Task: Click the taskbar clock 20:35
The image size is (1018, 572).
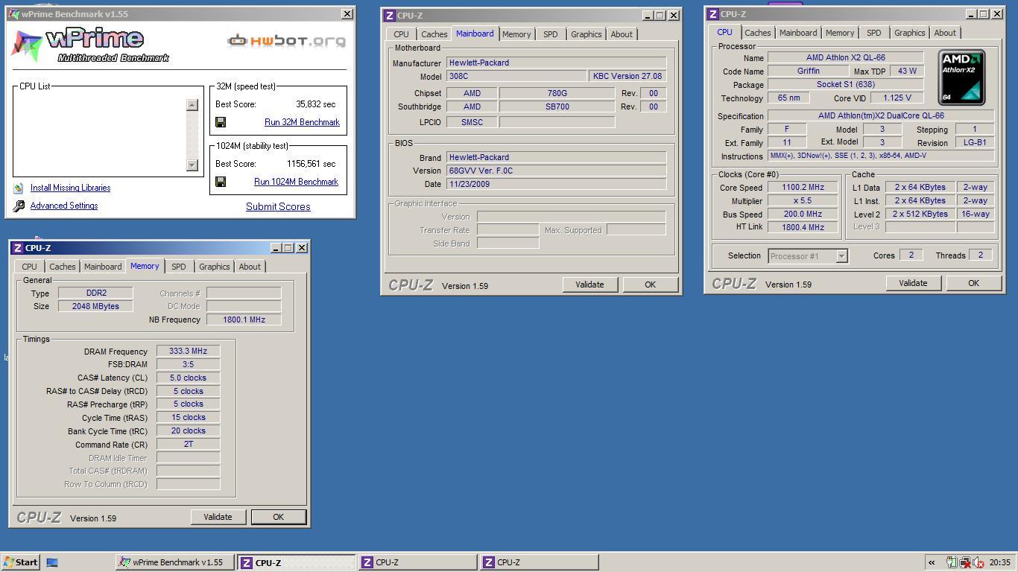Action: pyautogui.click(x=1000, y=562)
